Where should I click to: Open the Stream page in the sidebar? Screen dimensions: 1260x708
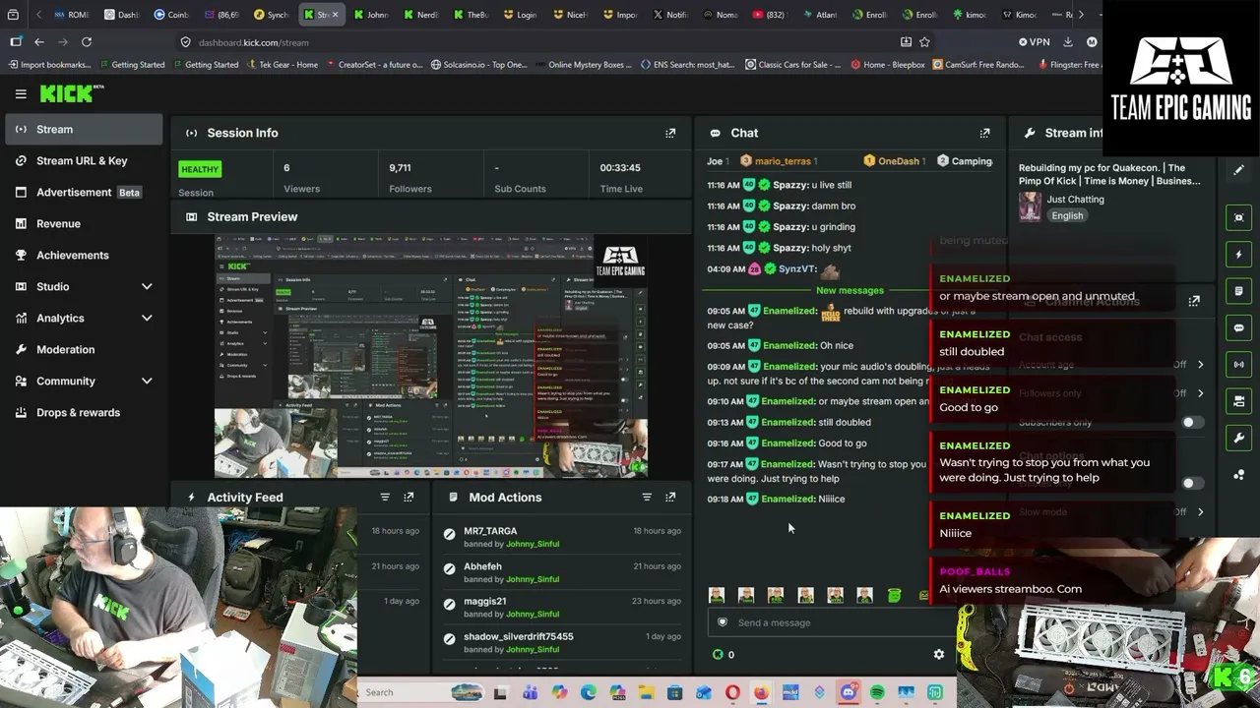pos(84,129)
